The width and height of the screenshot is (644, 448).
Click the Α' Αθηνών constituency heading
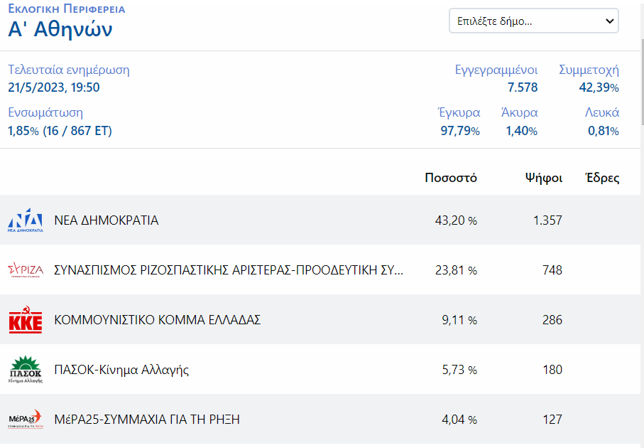tap(60, 29)
